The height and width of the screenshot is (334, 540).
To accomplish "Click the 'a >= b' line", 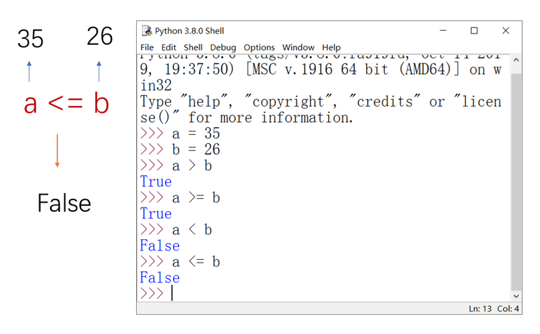I will pos(180,198).
